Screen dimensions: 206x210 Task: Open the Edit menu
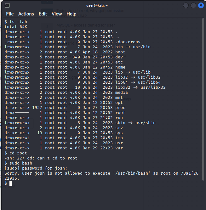[x=43, y=14]
